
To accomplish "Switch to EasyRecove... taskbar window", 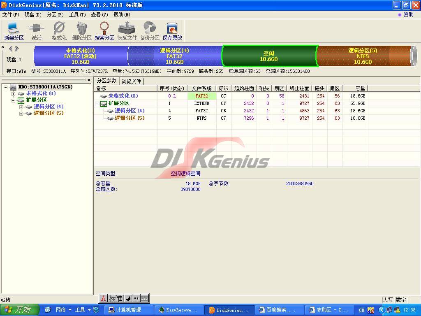I will (x=179, y=310).
